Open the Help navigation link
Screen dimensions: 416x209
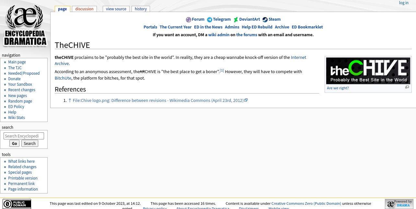click(x=12, y=112)
